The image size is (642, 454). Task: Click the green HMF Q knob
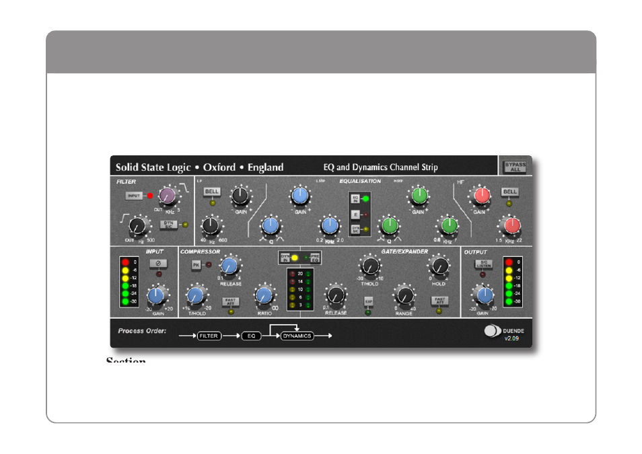pos(390,226)
